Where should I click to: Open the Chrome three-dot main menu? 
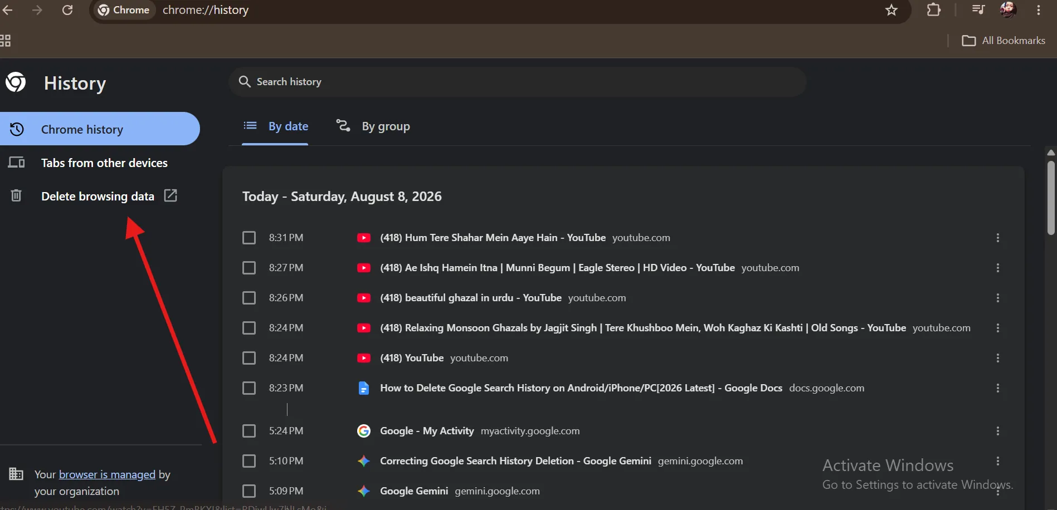[x=1039, y=10]
